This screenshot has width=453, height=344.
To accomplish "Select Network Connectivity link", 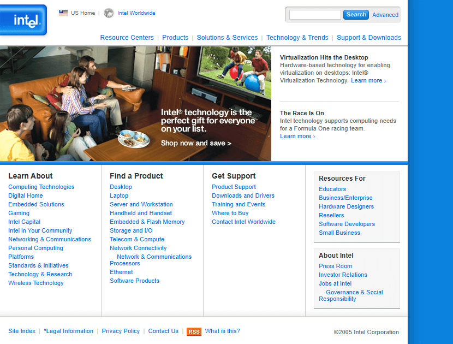I will pos(138,248).
